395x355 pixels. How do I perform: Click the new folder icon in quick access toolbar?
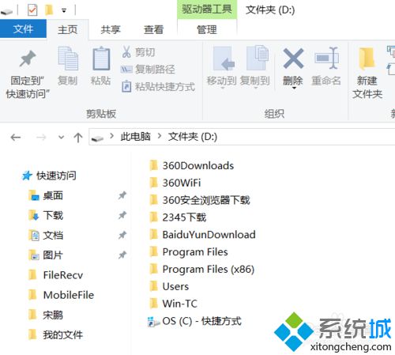(x=49, y=10)
